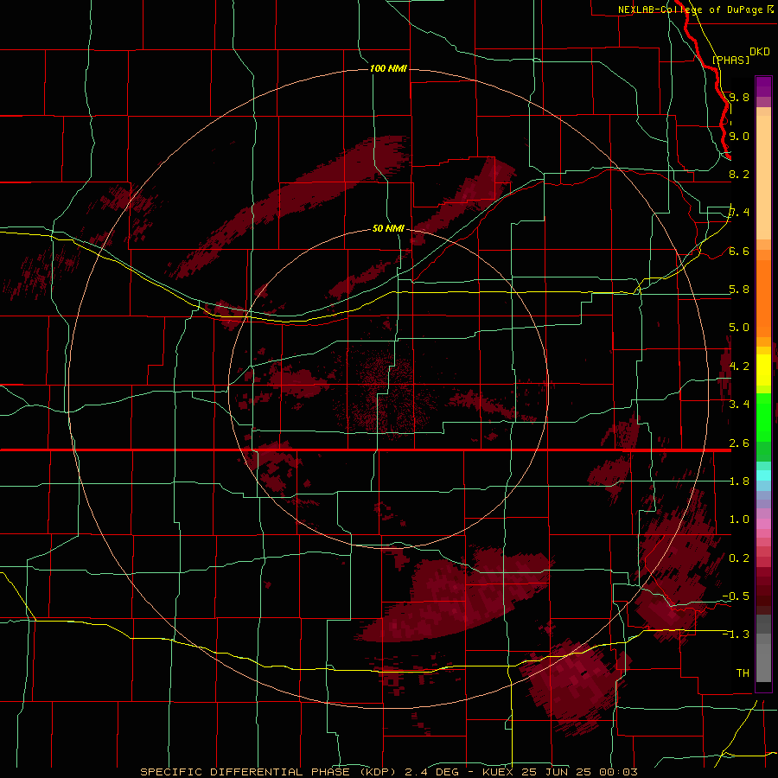Click the 3.4 scale value
This screenshot has width=778, height=778.
point(739,405)
